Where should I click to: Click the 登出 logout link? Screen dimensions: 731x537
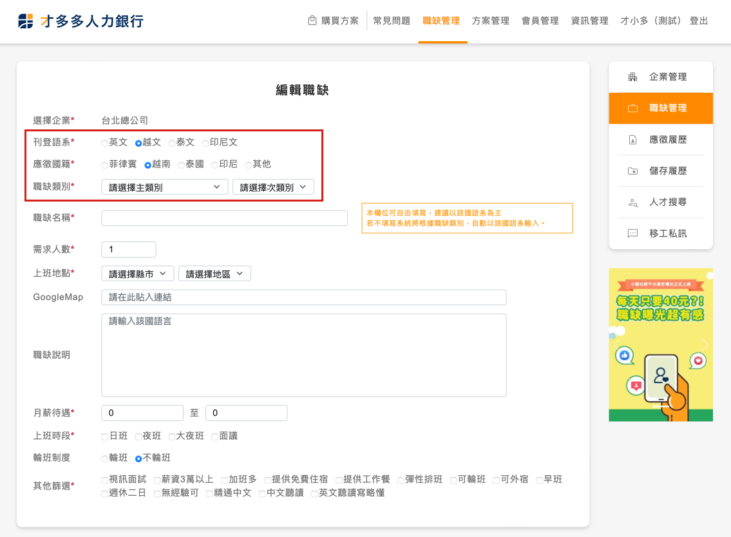click(x=699, y=21)
